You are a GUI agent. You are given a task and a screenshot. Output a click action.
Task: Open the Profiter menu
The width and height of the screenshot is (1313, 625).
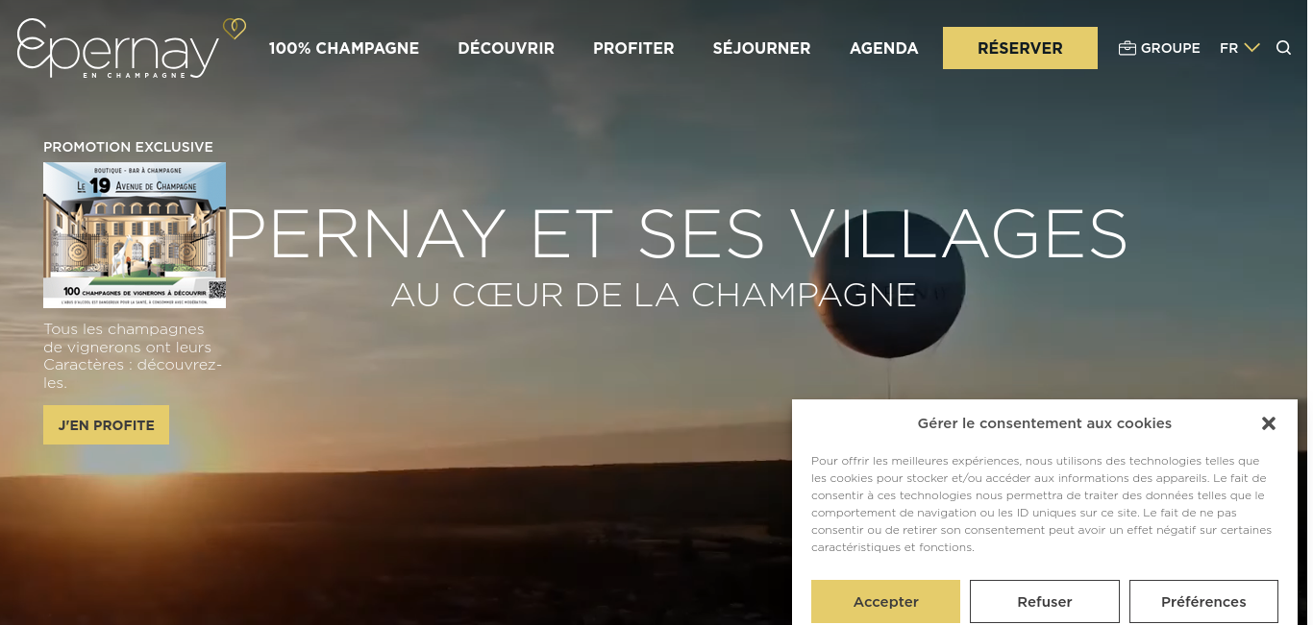click(633, 48)
